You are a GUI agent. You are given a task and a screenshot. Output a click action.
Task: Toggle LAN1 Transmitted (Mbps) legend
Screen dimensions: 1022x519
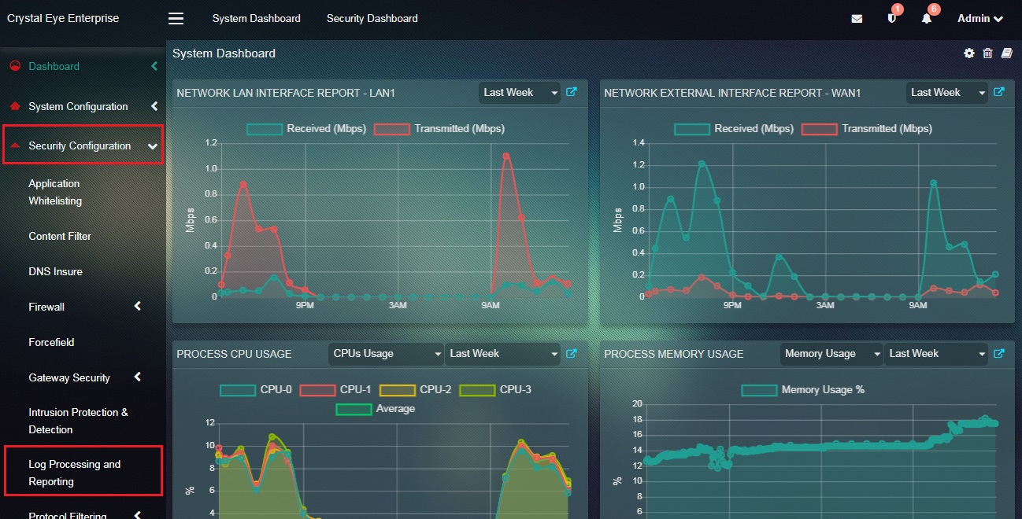click(x=439, y=129)
